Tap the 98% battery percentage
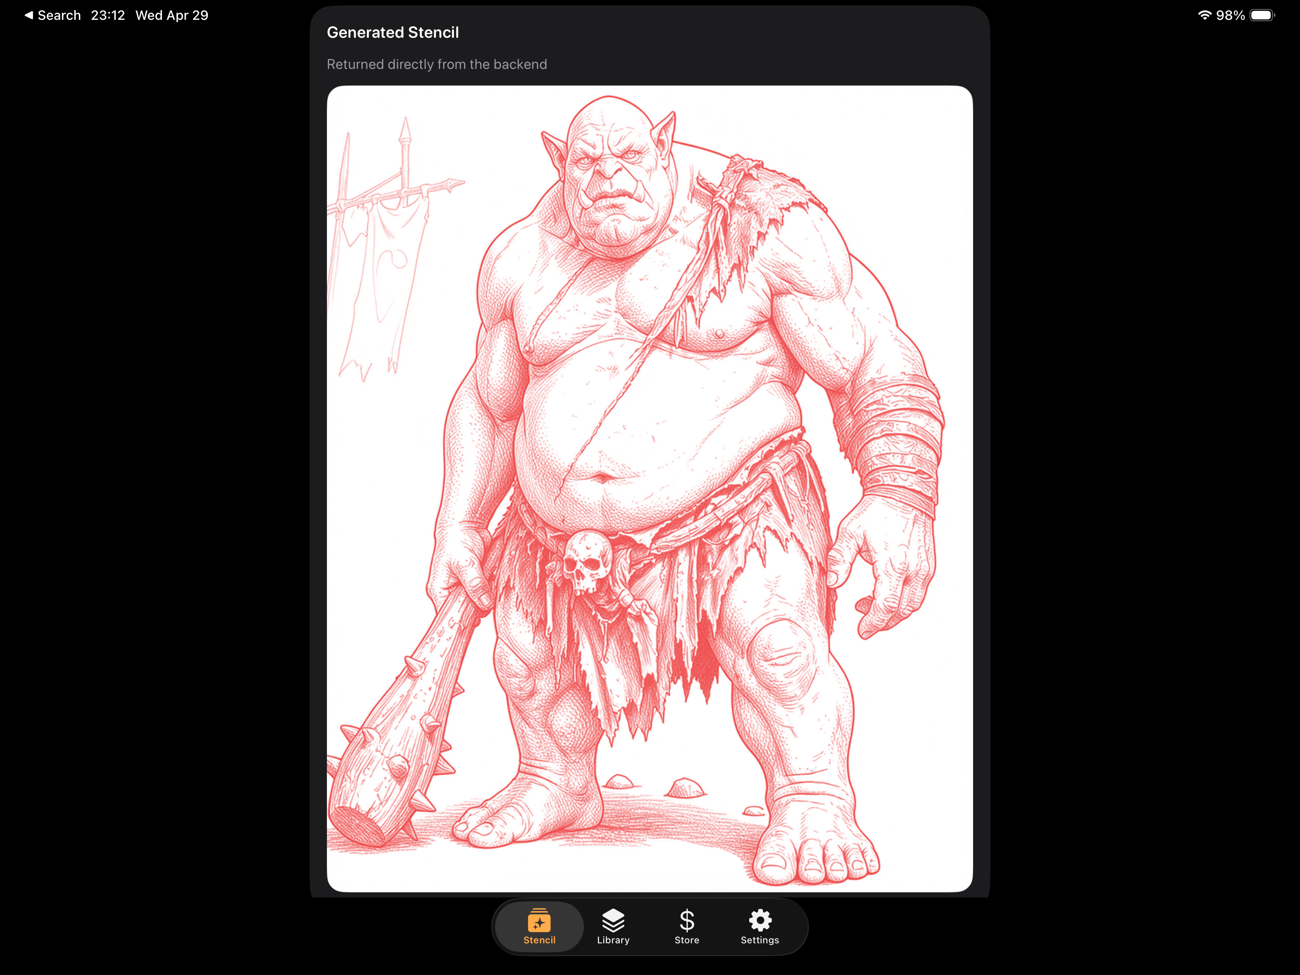Image resolution: width=1300 pixels, height=975 pixels. coord(1230,15)
